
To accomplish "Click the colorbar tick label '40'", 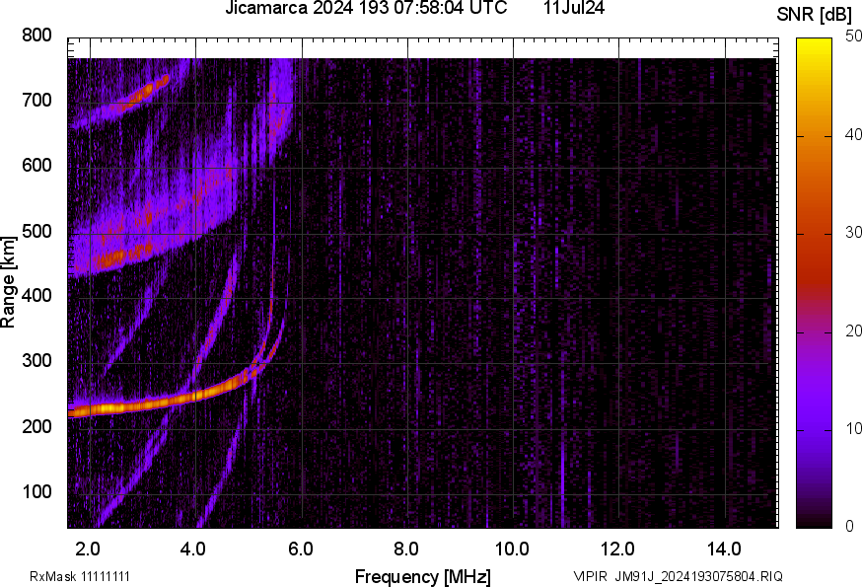I will click(853, 135).
